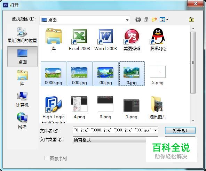Open the view options dropdown arrow
The width and height of the screenshot is (206, 171).
(167, 19)
